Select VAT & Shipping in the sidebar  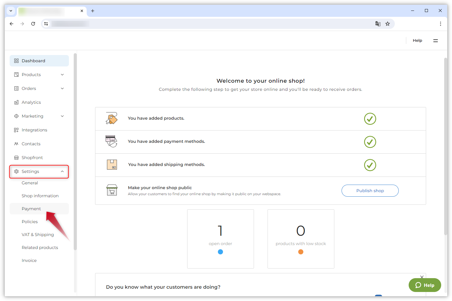pyautogui.click(x=38, y=234)
